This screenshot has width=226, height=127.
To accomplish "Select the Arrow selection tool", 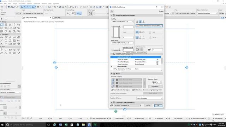I will pos(2,19).
